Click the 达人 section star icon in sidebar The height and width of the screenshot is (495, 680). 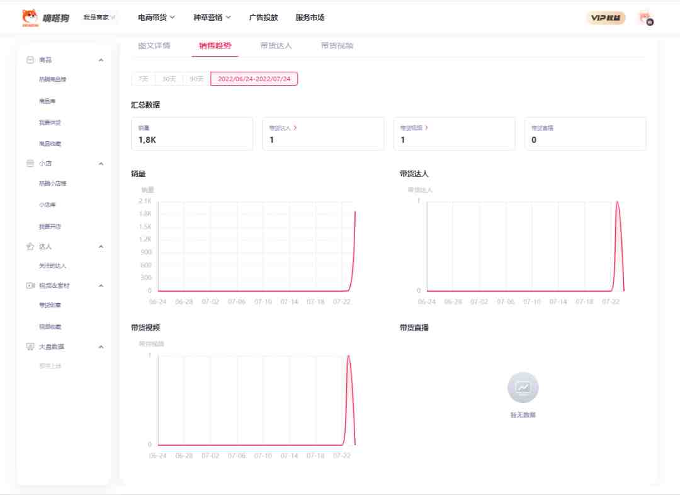pyautogui.click(x=30, y=246)
